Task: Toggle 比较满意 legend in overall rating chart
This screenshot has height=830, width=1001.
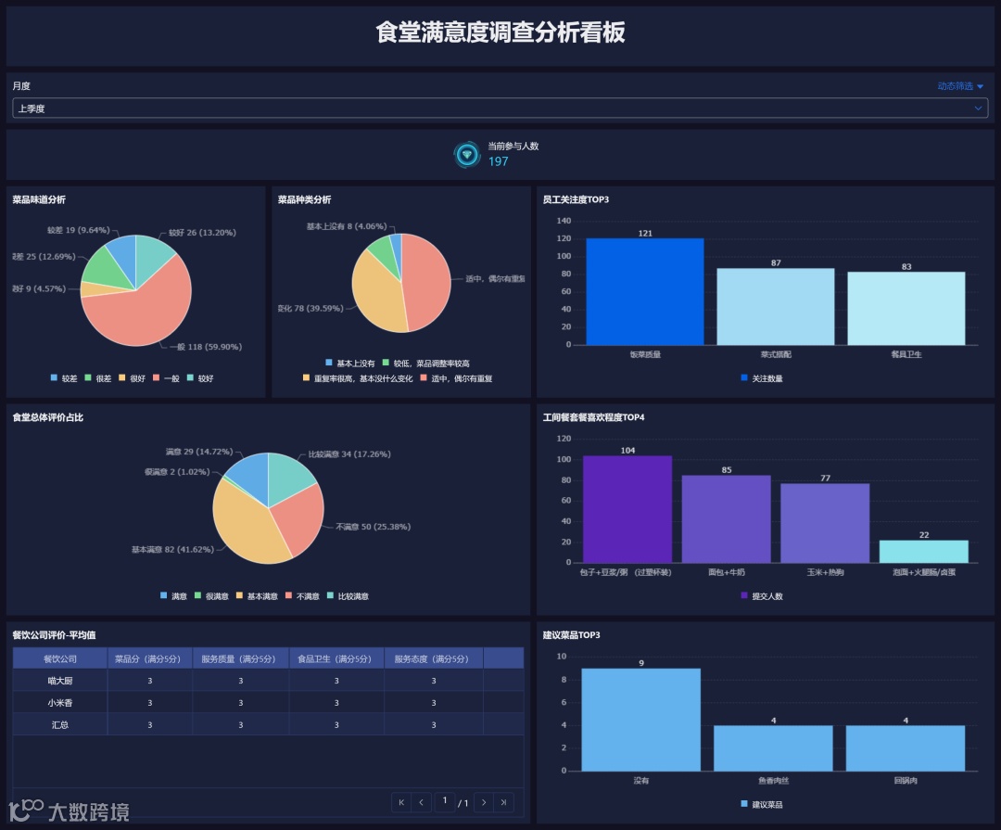Action: pos(348,596)
